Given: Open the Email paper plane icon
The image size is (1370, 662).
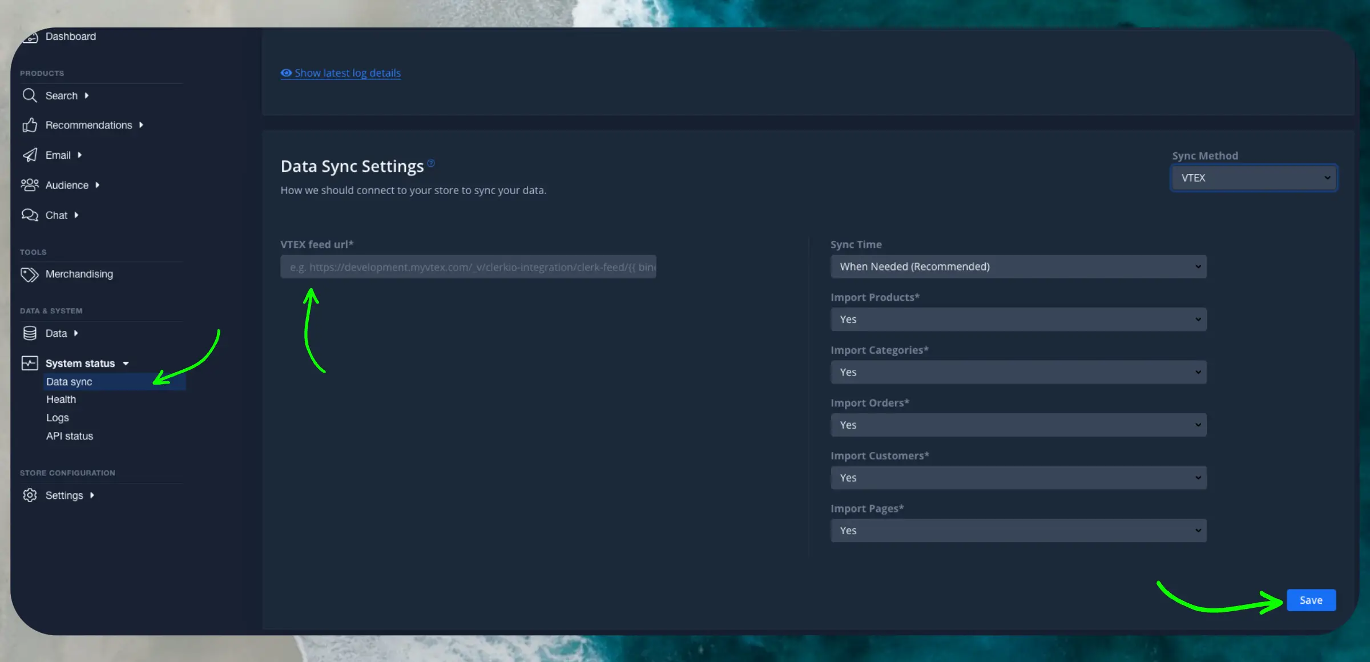Looking at the screenshot, I should (30, 155).
